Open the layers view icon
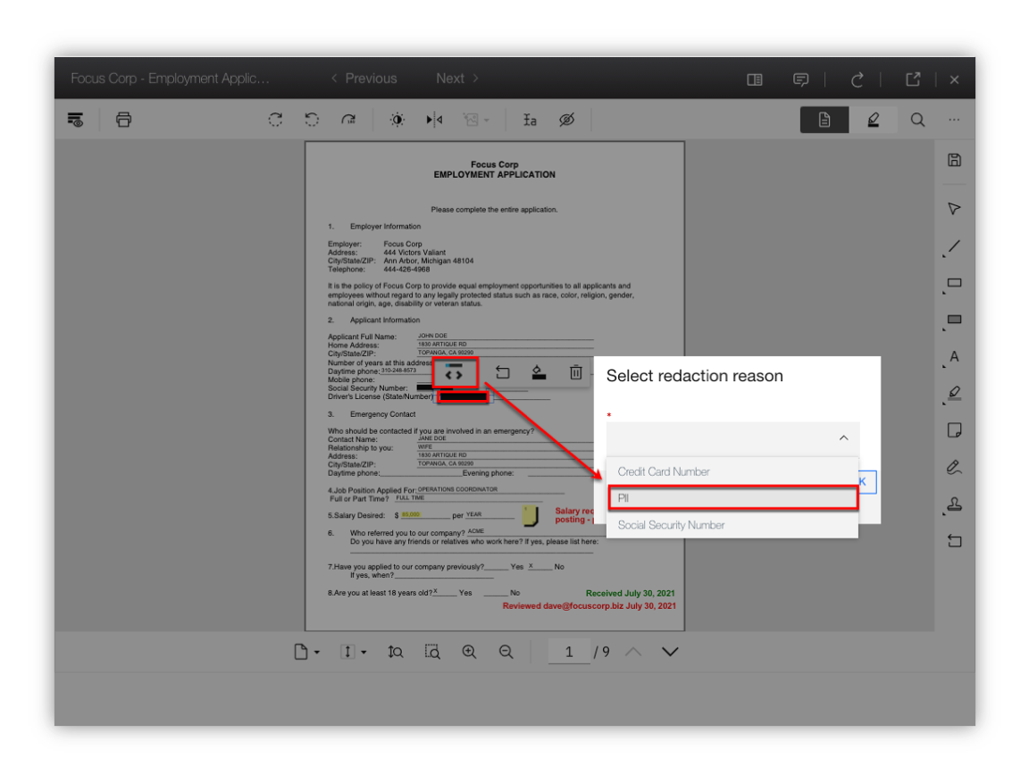 75,120
